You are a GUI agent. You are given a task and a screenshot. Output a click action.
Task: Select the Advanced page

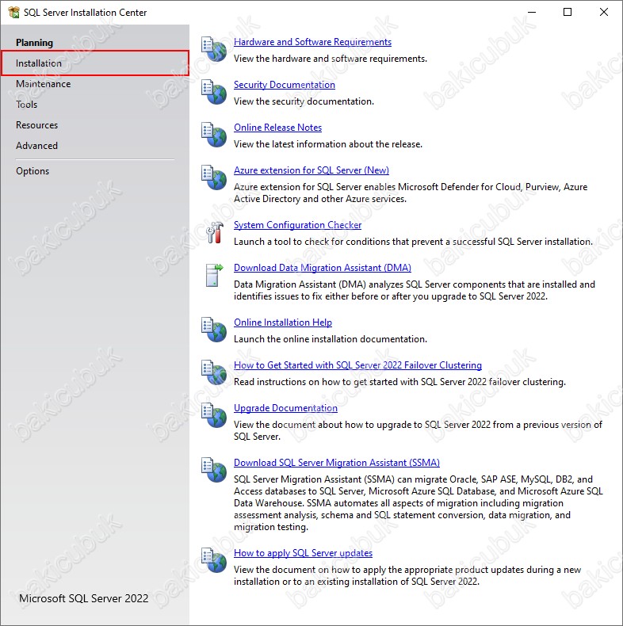(x=36, y=146)
